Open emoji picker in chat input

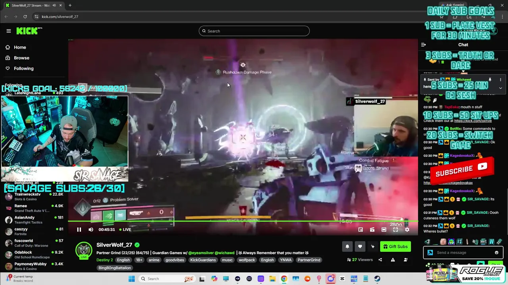[x=496, y=253]
